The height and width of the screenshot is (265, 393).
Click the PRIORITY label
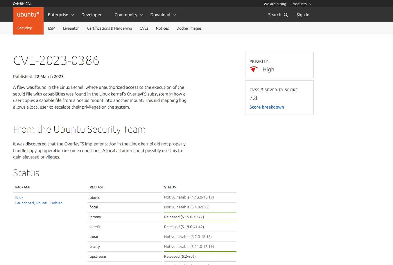pos(259,62)
